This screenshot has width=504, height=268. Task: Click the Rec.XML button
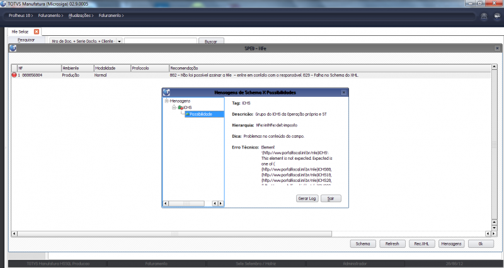421,244
